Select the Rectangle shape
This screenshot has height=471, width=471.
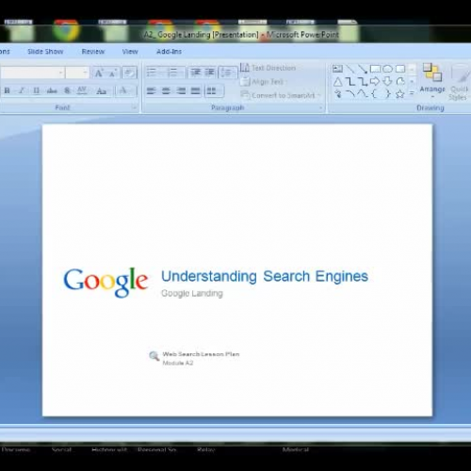tap(375, 69)
